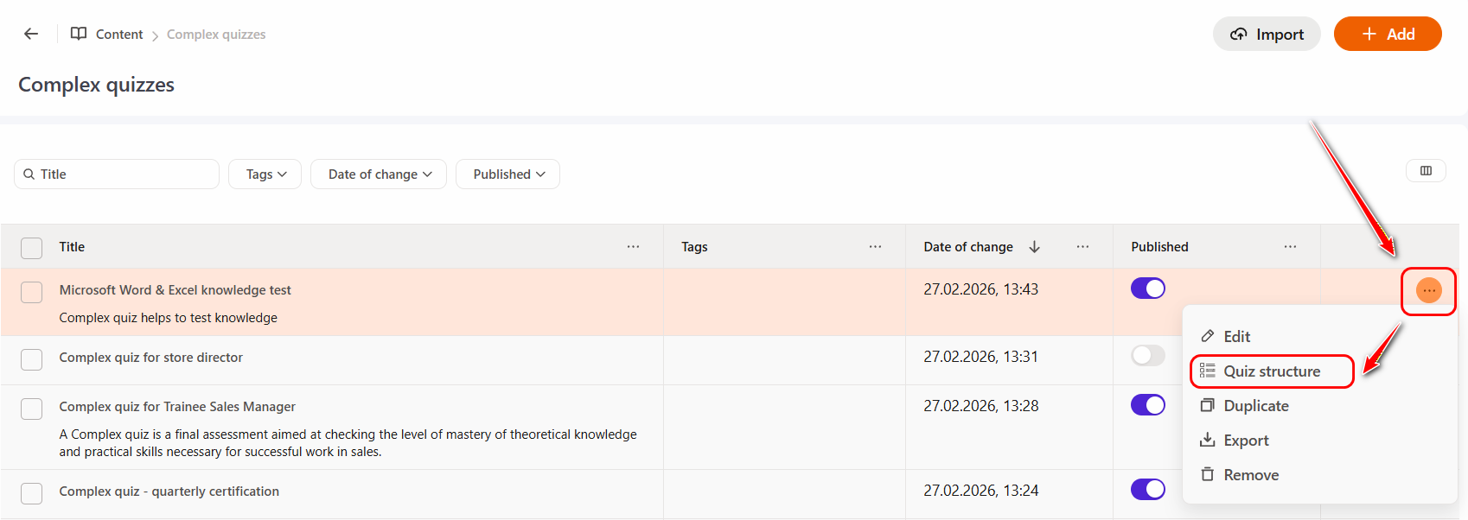Choose Duplicate in the context menu
The width and height of the screenshot is (1468, 520).
click(x=1255, y=406)
